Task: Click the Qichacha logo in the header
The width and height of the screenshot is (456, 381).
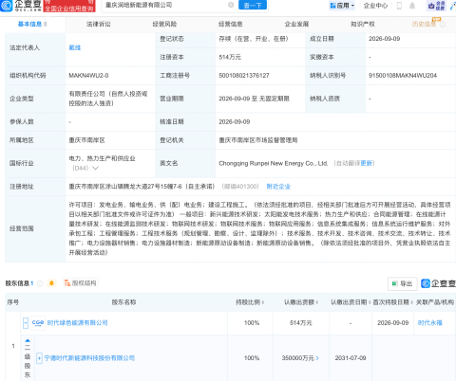Action: [21, 6]
